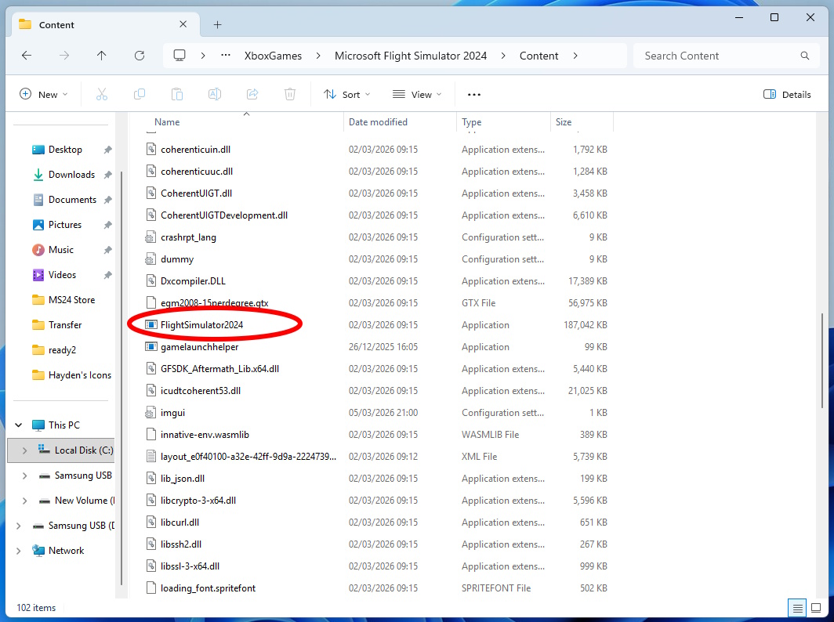Unpin Desktop using its pin icon
Screen dimensions: 834x622
[x=108, y=150]
